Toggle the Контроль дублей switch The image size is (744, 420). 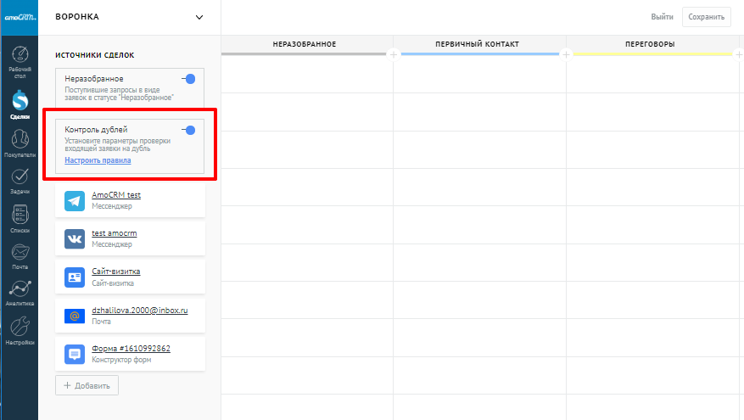click(189, 130)
